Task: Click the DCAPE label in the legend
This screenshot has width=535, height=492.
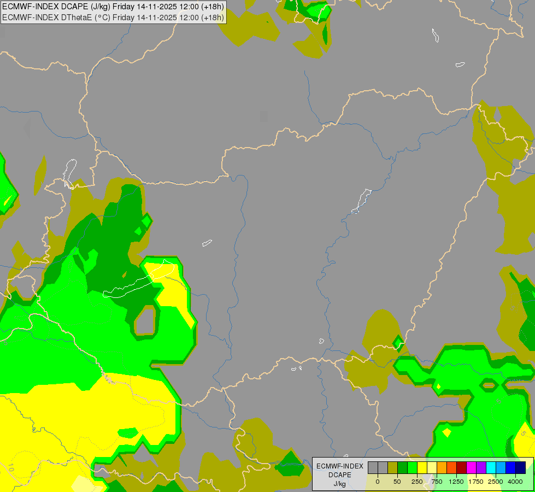Action: [340, 475]
